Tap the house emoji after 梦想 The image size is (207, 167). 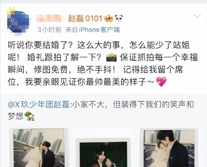(x=30, y=116)
